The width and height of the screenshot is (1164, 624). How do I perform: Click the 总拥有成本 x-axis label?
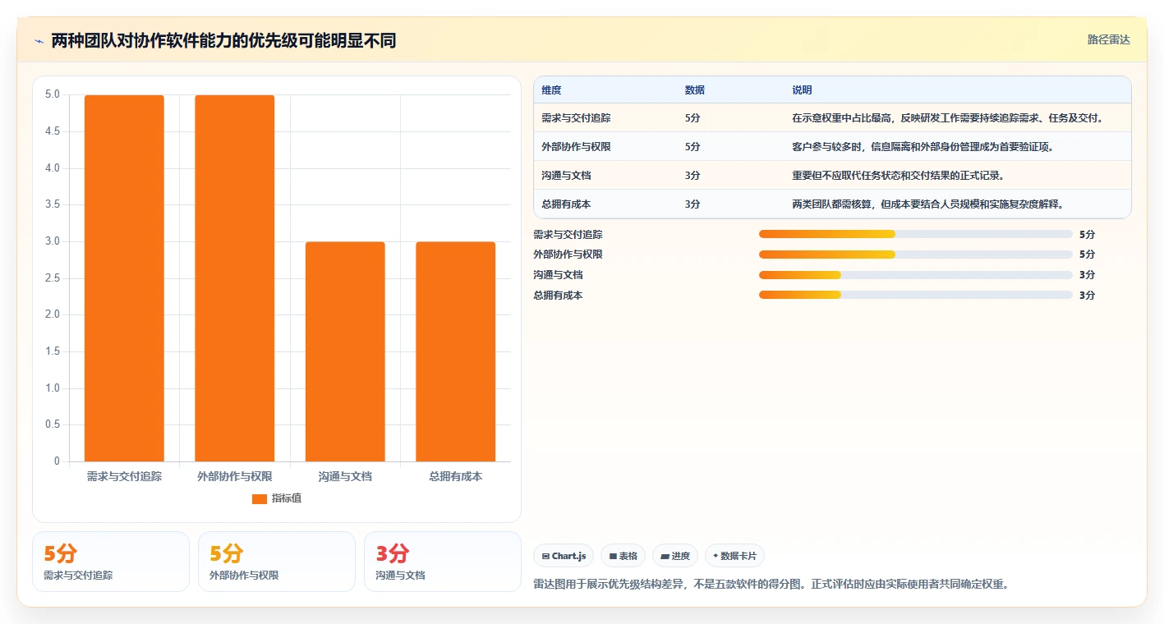(456, 476)
